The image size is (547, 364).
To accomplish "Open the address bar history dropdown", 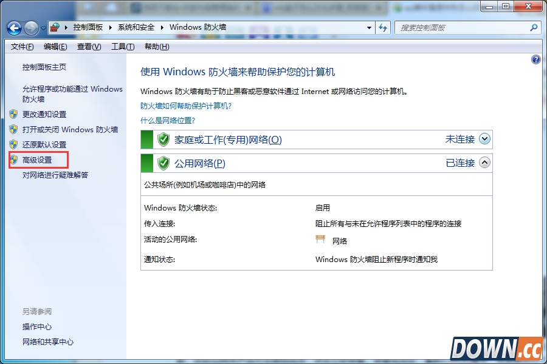I will pyautogui.click(x=369, y=27).
